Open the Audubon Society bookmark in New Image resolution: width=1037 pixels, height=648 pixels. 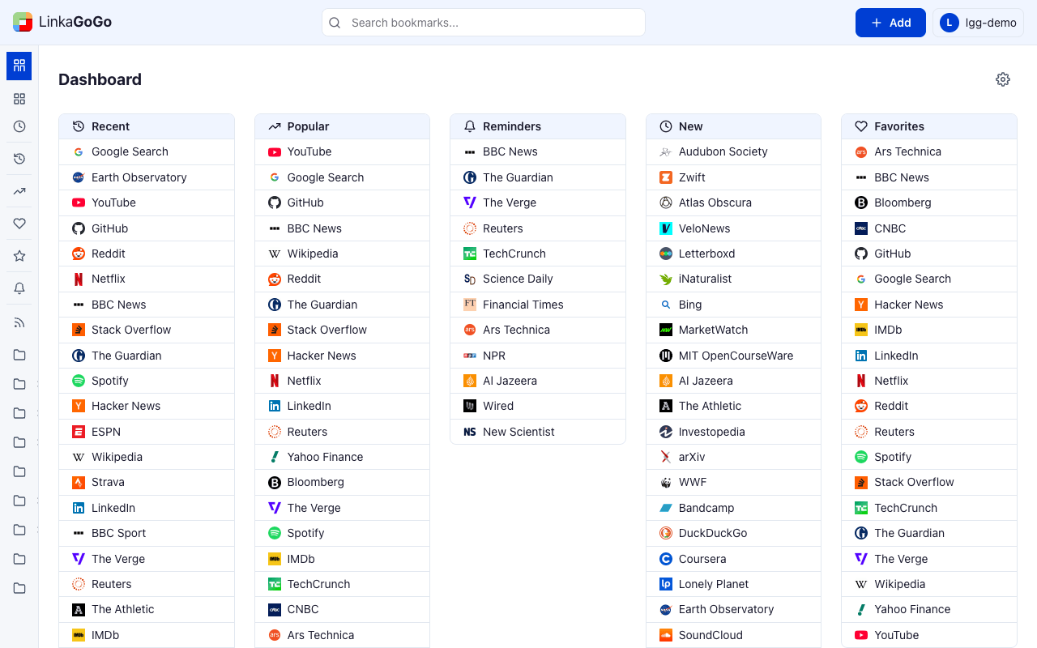[723, 151]
